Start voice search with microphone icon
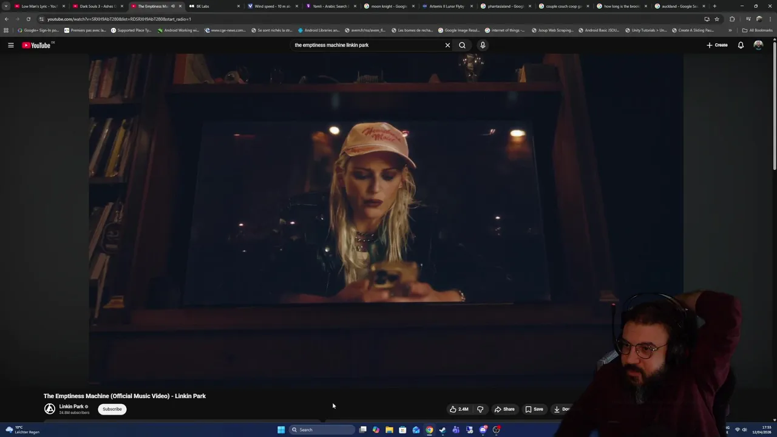The image size is (777, 437). tap(483, 45)
